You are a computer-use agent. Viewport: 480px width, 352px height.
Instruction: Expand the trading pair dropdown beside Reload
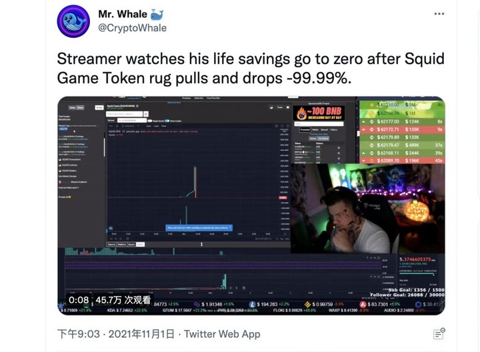click(x=132, y=120)
